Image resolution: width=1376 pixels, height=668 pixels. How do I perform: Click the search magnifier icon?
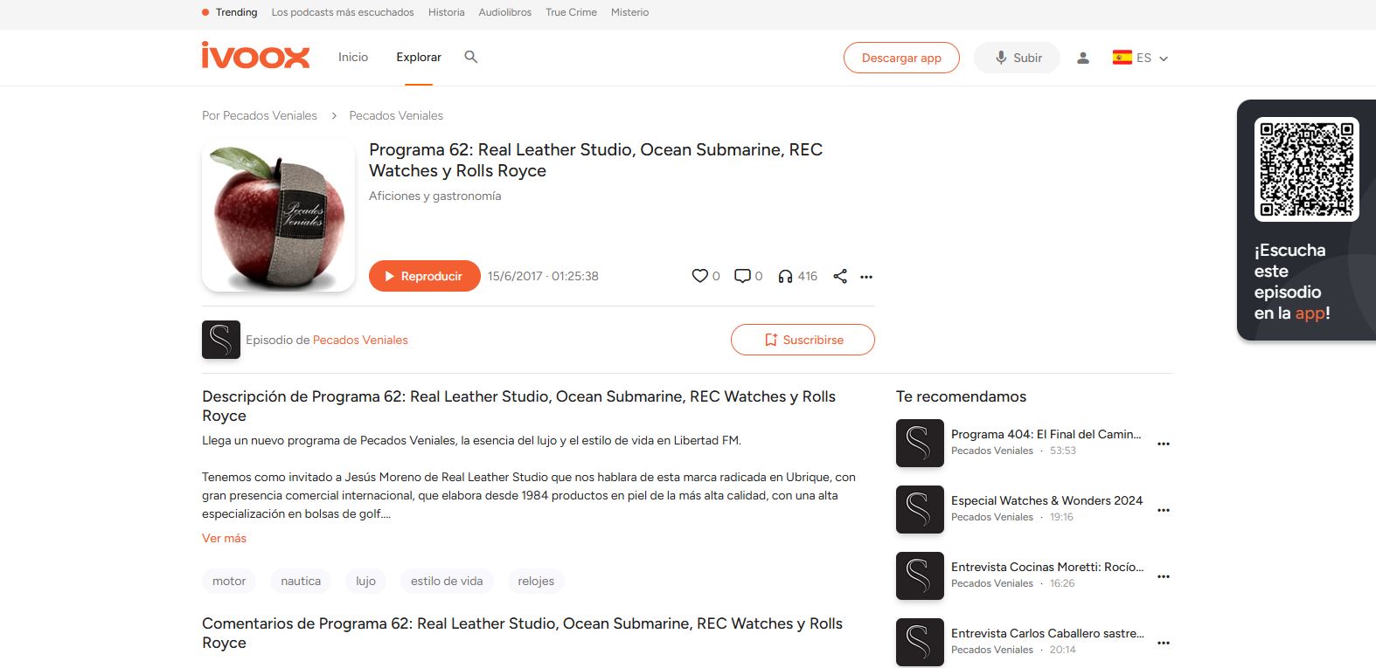click(470, 57)
